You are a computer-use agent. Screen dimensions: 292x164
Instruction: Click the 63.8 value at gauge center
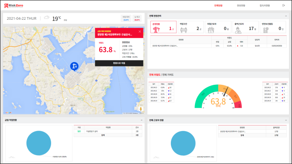click(218, 101)
